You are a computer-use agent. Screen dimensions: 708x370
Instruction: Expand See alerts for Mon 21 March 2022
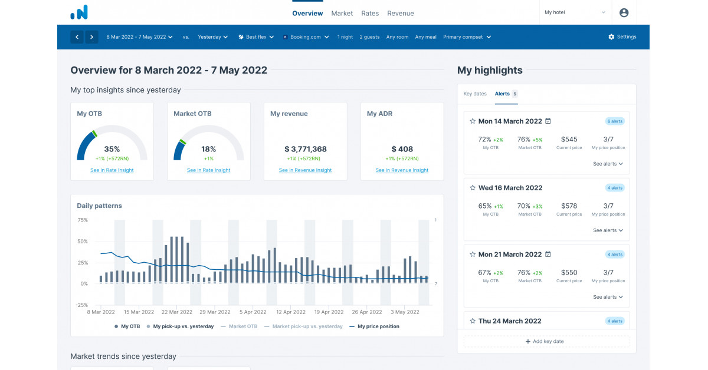coord(608,297)
